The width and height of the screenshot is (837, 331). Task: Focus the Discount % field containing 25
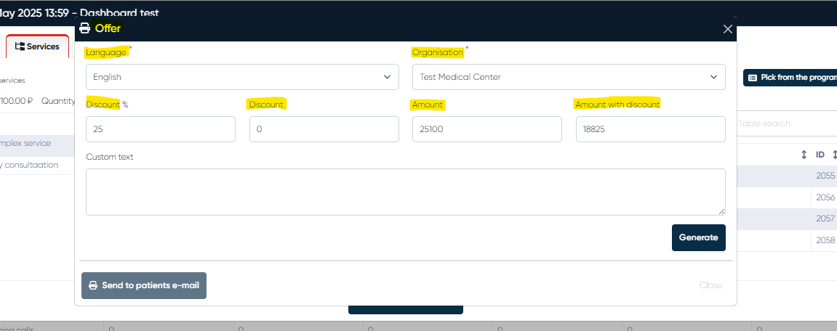click(160, 129)
